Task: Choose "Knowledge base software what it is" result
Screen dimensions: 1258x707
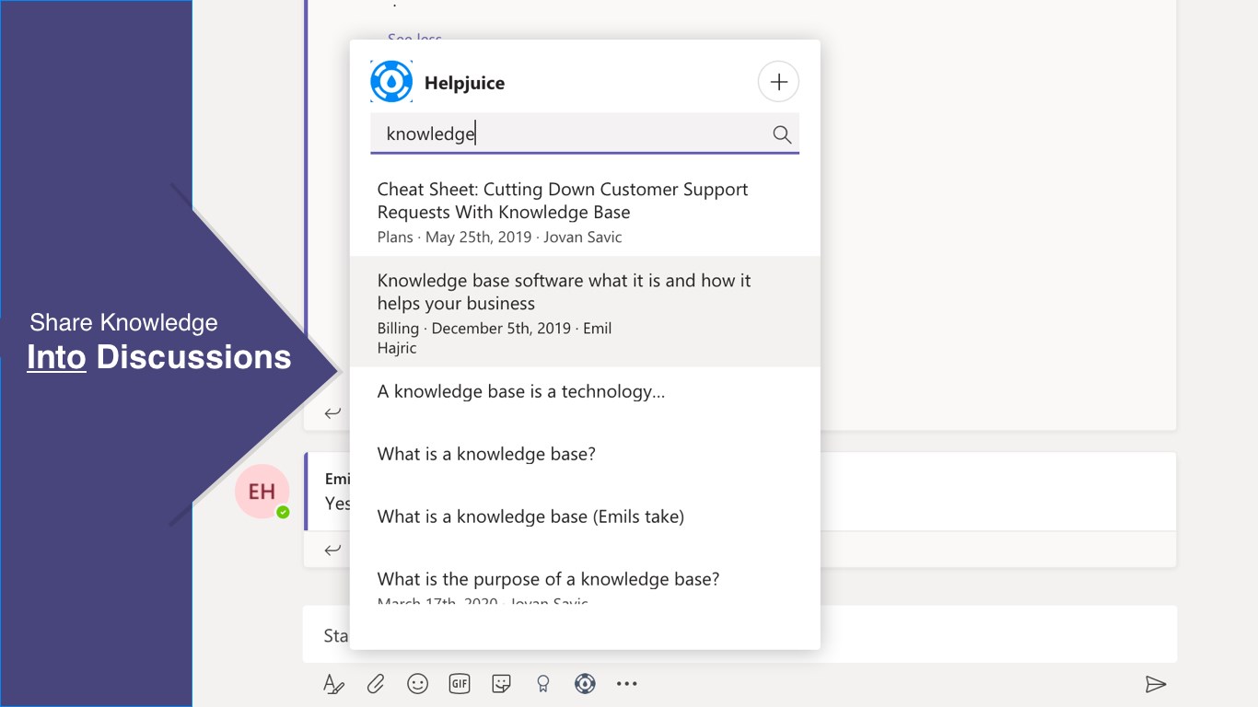Action: (585, 312)
